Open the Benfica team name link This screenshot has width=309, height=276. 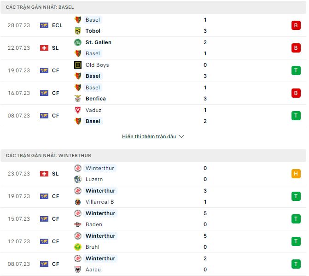coord(96,99)
